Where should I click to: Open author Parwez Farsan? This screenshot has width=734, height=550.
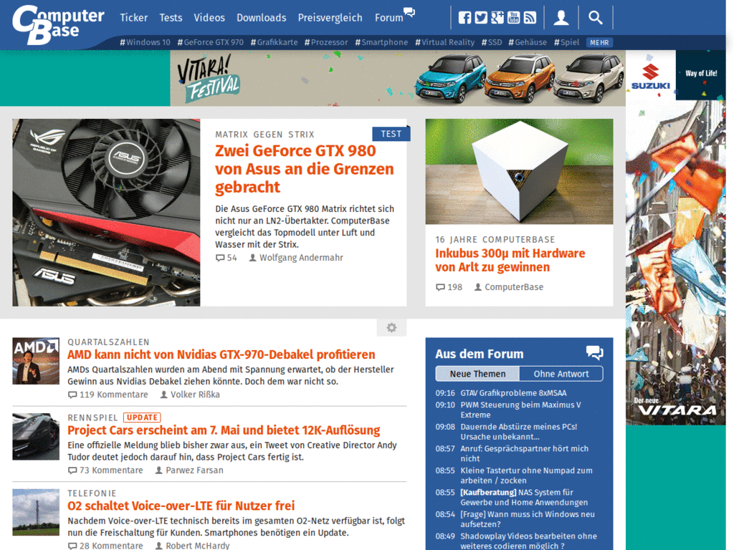point(189,470)
